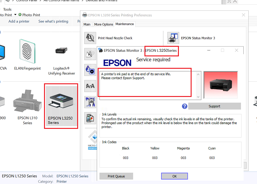Open the Tools menu
257x184 pixels.
click(x=7, y=9)
